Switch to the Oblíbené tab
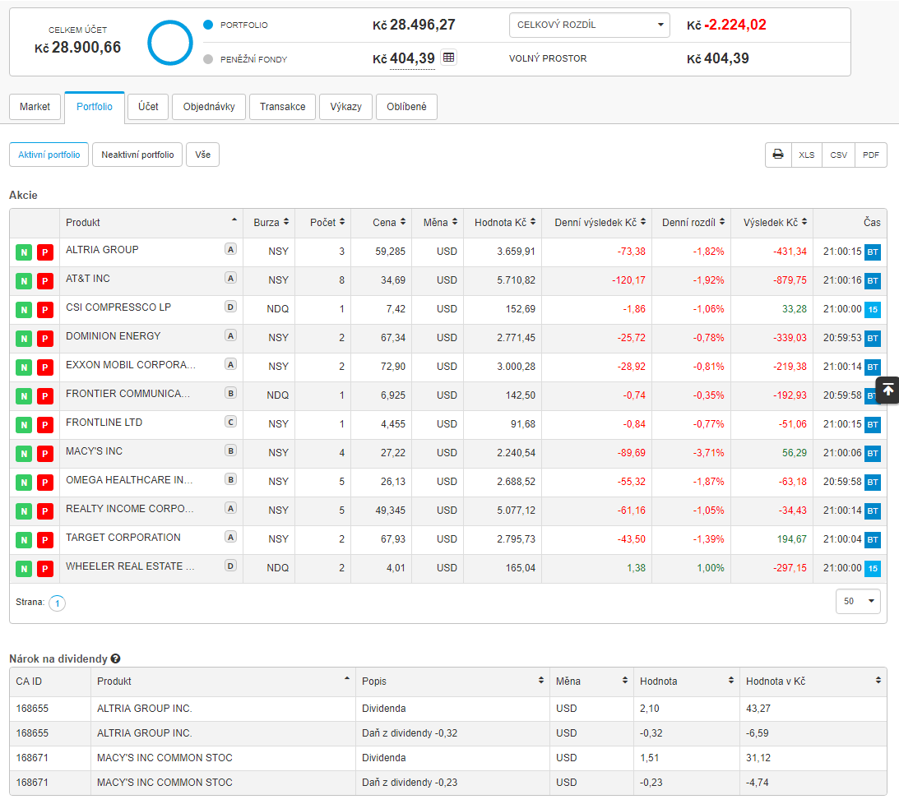This screenshot has width=899, height=804. pyautogui.click(x=406, y=107)
